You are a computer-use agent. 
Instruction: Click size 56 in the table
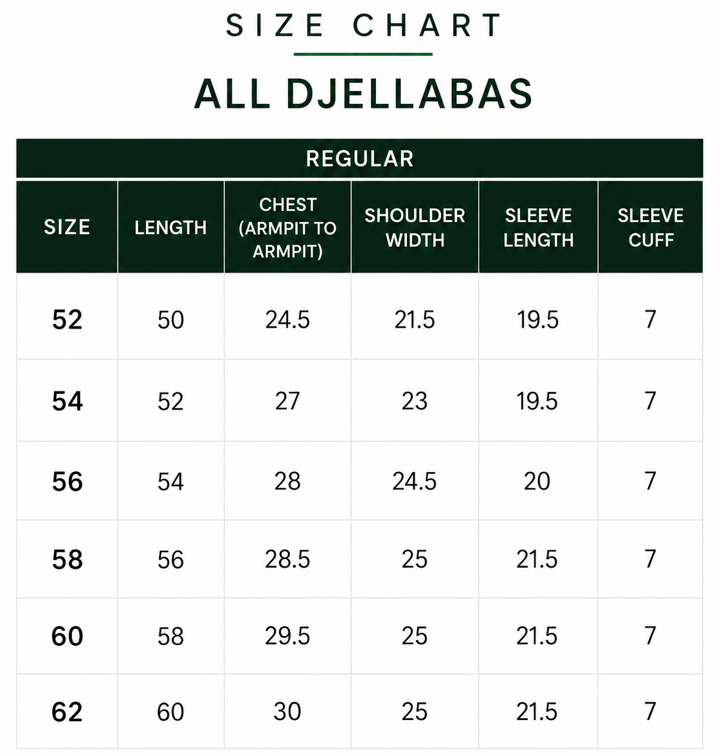click(67, 482)
